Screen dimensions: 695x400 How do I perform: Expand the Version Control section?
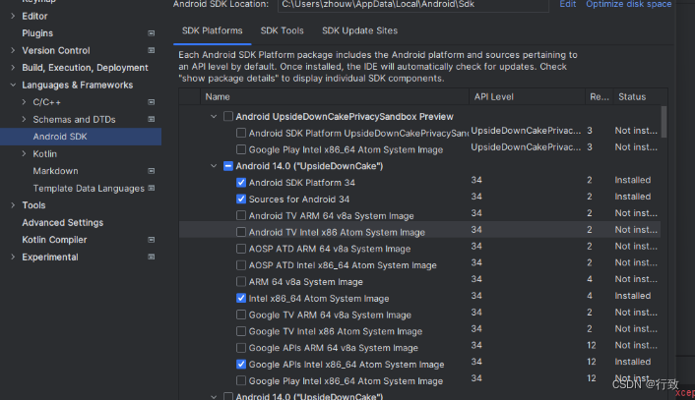coord(13,50)
